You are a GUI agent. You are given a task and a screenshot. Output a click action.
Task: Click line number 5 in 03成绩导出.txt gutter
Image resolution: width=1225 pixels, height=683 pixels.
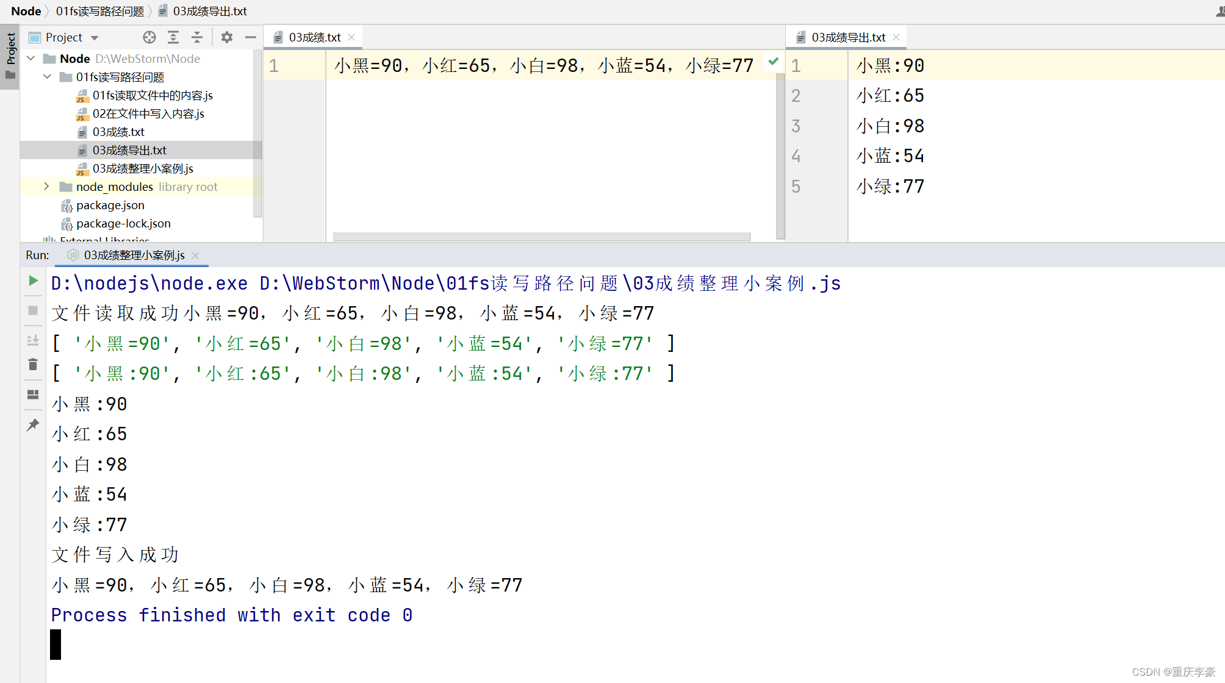796,186
